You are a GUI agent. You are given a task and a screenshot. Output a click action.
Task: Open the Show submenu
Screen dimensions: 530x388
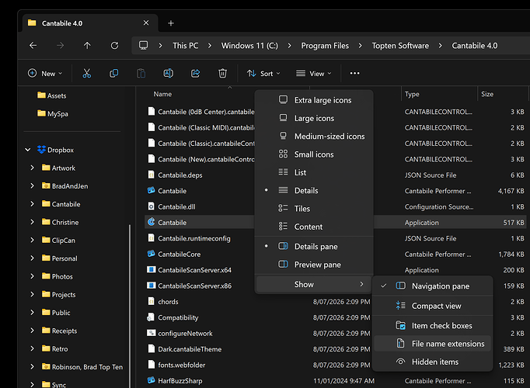pyautogui.click(x=314, y=285)
